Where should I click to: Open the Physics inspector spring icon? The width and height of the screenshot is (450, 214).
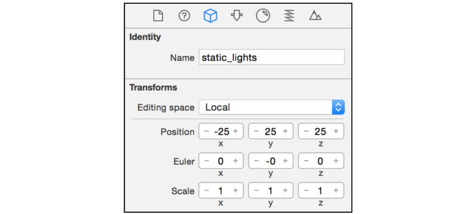click(x=289, y=16)
